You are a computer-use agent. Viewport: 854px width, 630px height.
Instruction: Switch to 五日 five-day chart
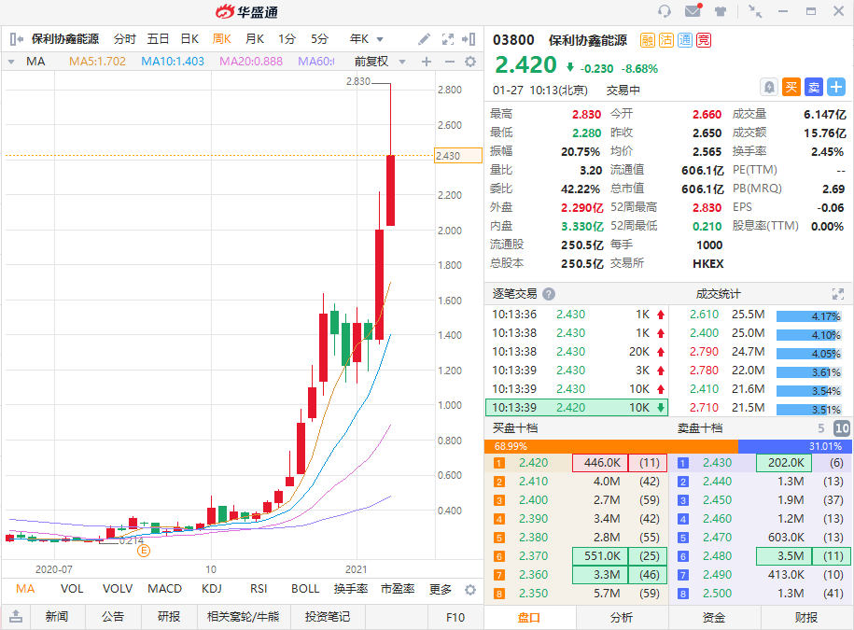158,39
